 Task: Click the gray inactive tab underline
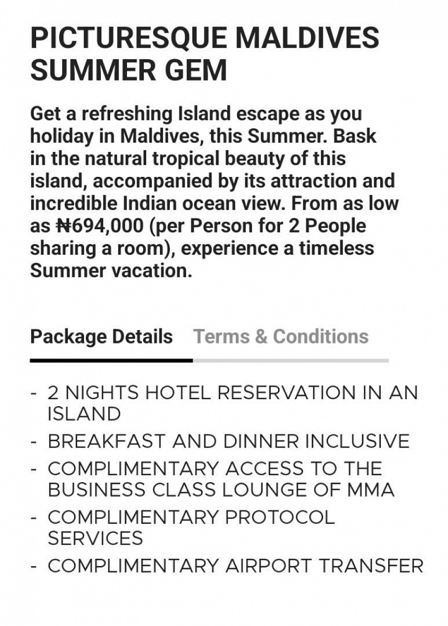click(x=291, y=360)
